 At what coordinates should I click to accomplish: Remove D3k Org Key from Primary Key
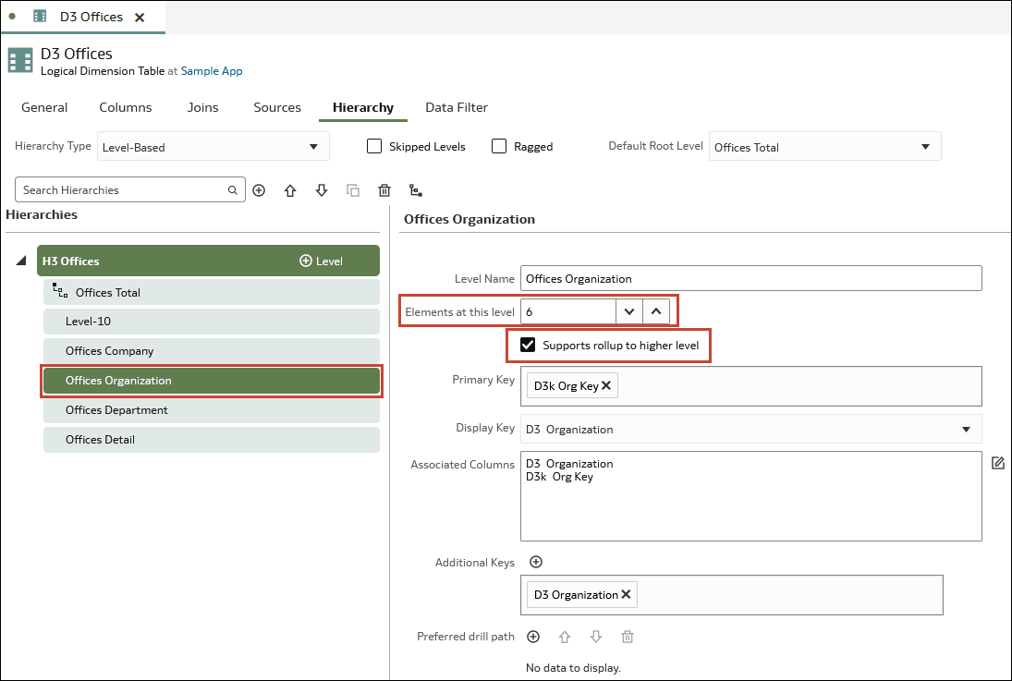606,385
